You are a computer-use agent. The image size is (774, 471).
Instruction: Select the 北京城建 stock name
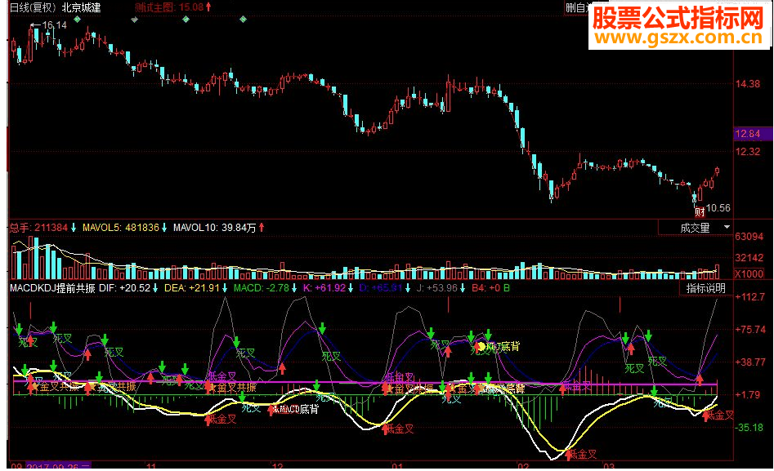point(81,7)
